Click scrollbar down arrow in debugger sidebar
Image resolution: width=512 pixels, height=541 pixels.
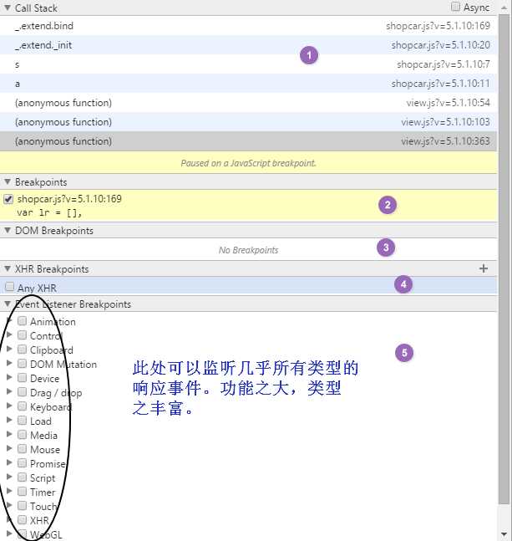[x=504, y=534]
